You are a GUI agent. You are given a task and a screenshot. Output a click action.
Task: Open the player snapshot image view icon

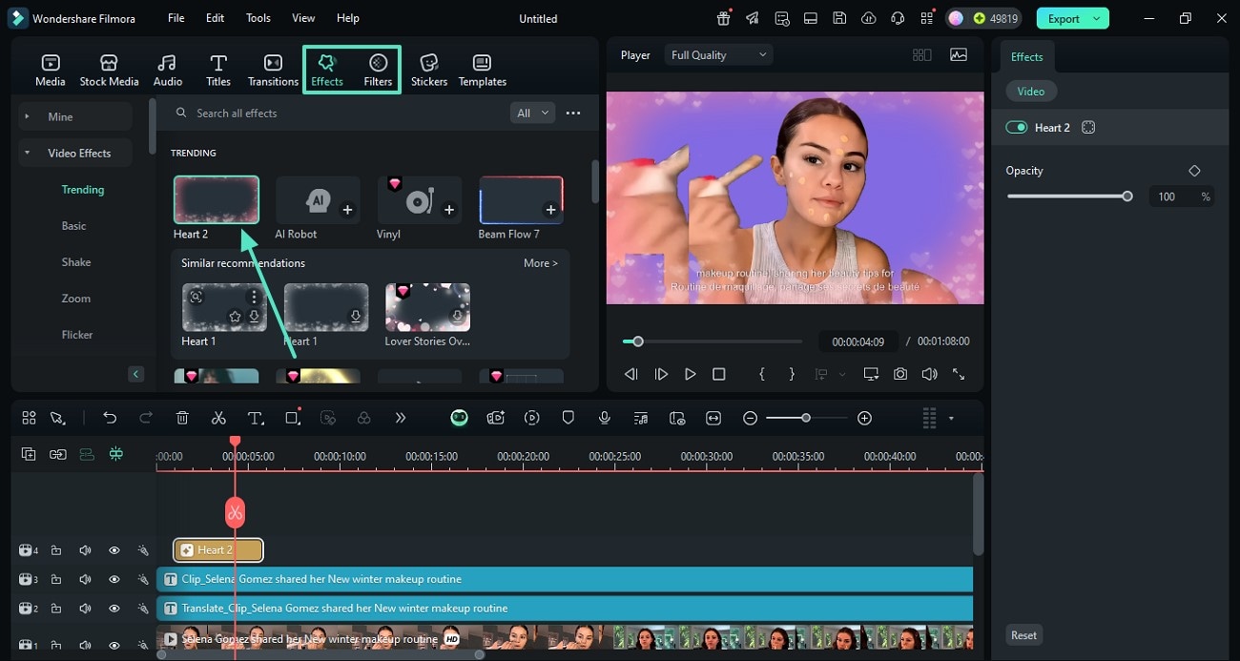(x=959, y=55)
